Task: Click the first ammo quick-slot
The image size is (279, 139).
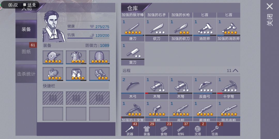Action: coord(53,98)
